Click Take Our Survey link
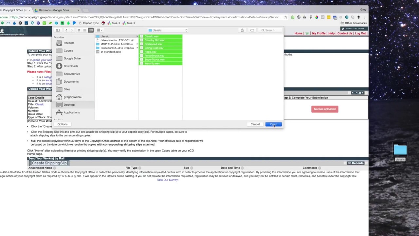 (167, 180)
